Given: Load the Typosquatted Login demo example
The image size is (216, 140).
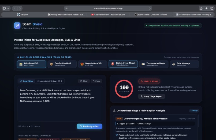Looking at the screenshot, I should (x=154, y=64).
